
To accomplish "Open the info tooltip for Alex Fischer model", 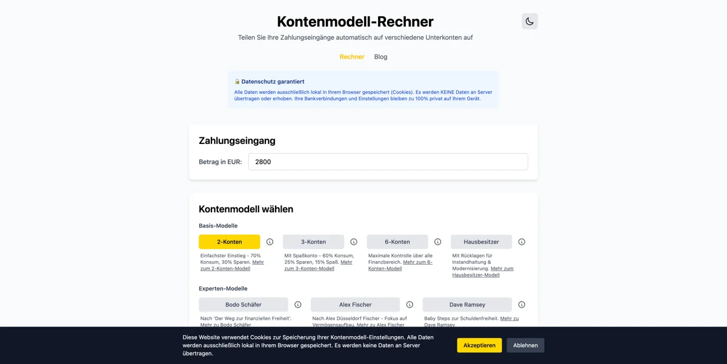I will 409,304.
